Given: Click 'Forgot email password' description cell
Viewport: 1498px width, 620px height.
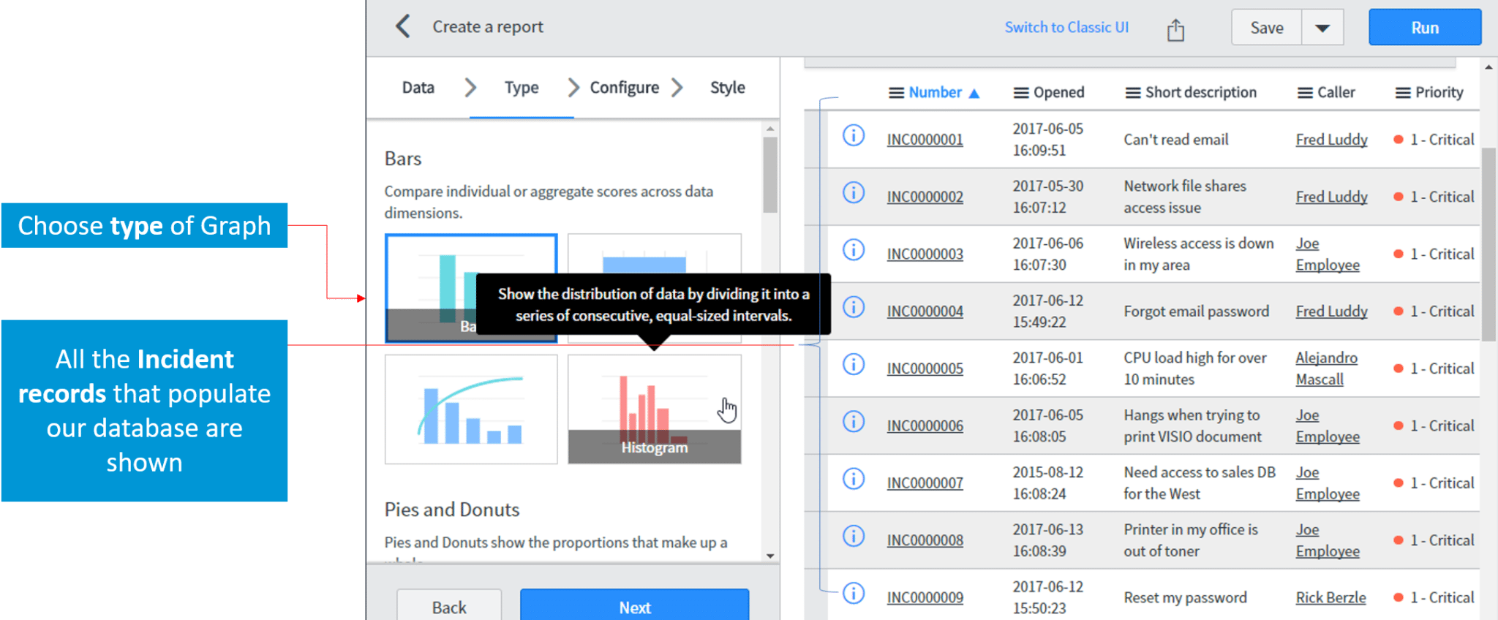Looking at the screenshot, I should [1196, 311].
